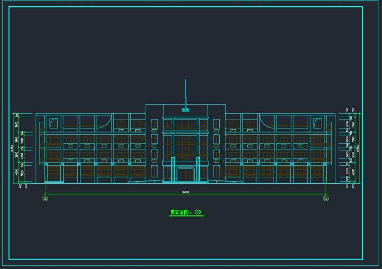Select the tilted window panel on left wing
The height and width of the screenshot is (269, 382).
(x=53, y=123)
